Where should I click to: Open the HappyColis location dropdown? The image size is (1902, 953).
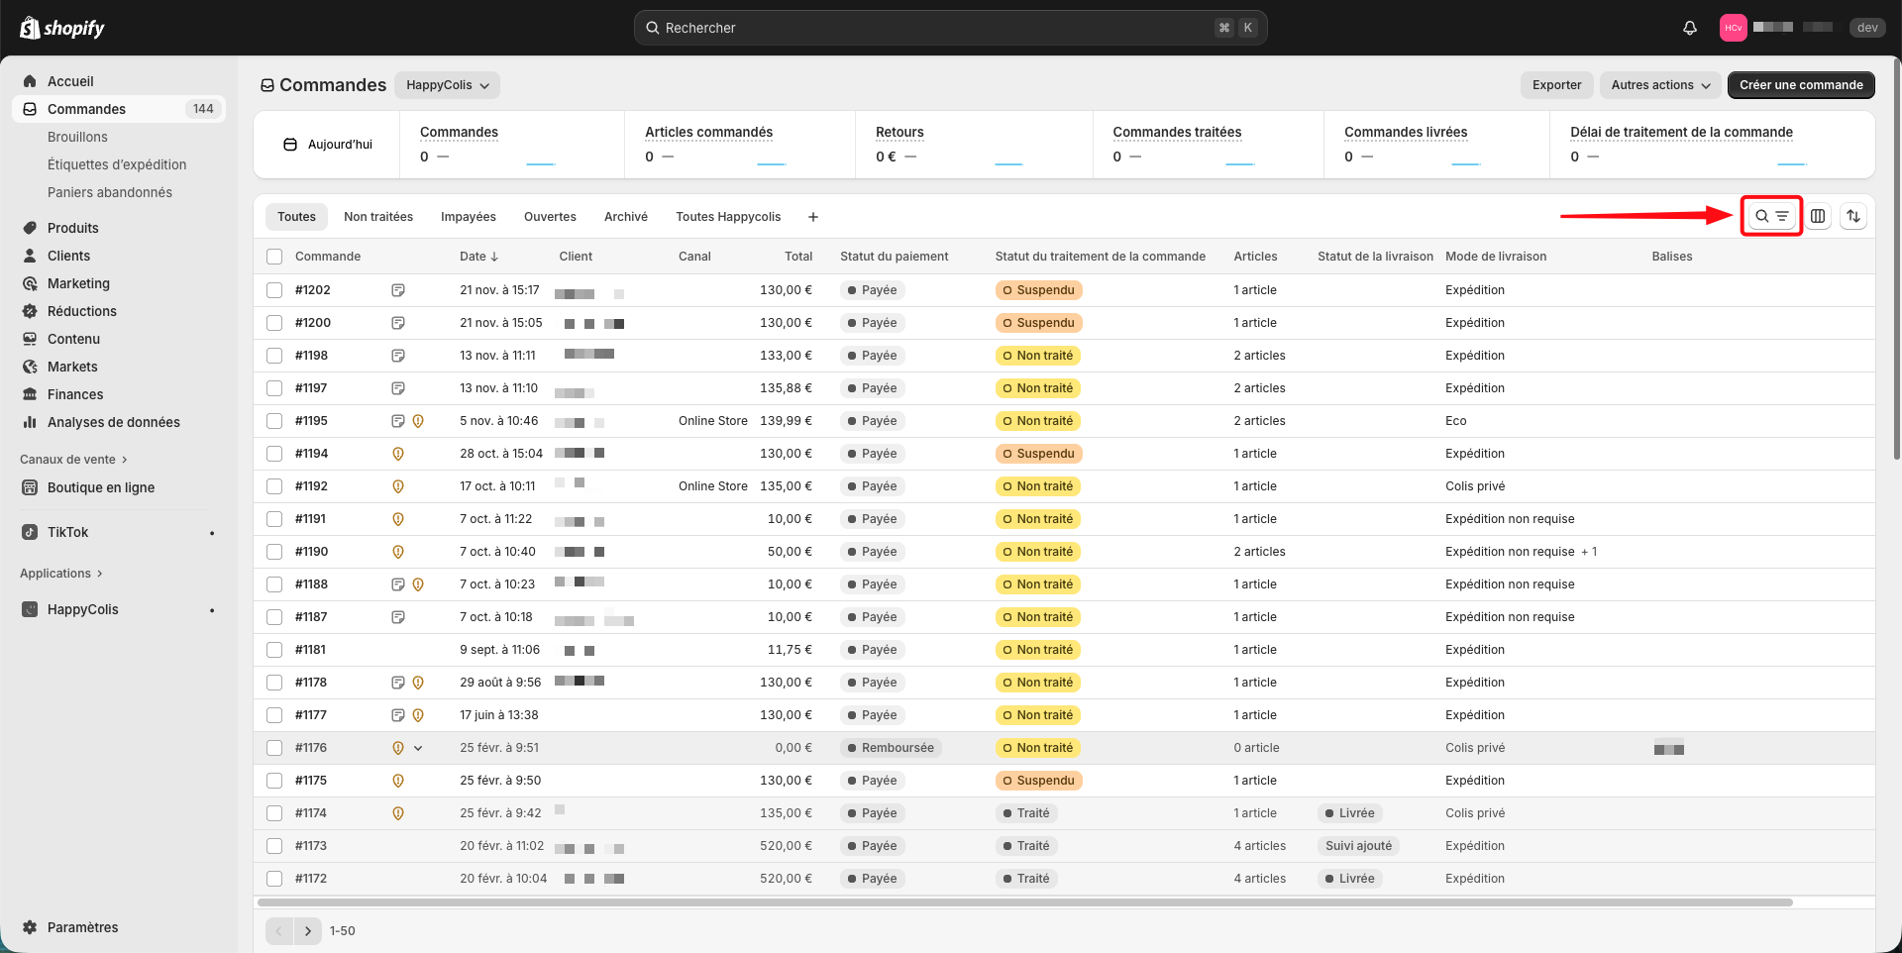point(447,85)
